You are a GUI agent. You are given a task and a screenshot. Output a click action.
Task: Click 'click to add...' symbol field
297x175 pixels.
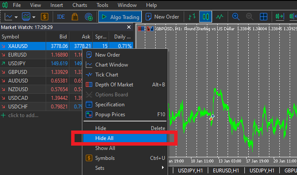coord(23,115)
